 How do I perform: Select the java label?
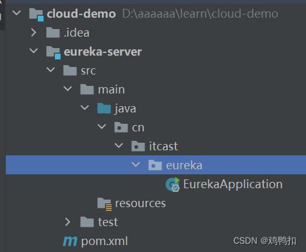point(125,109)
